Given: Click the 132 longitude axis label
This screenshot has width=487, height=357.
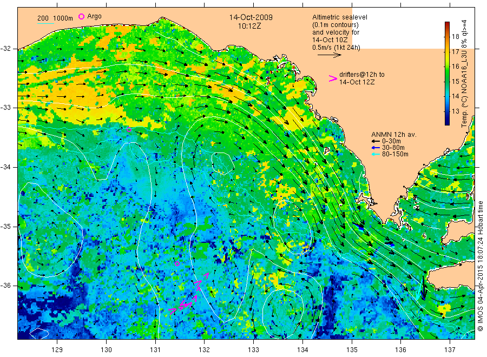Looking at the screenshot, I should click(x=205, y=350).
